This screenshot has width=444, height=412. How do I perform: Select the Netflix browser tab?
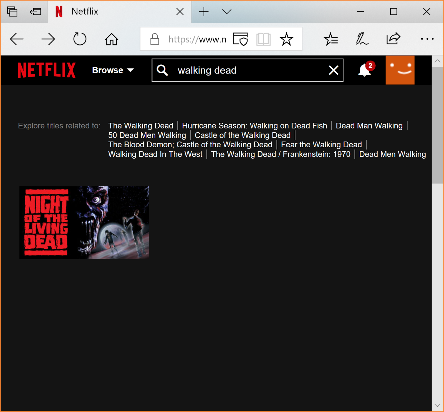coord(111,12)
